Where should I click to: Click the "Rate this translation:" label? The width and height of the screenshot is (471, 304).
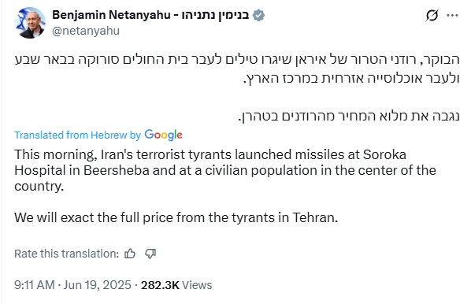(67, 254)
